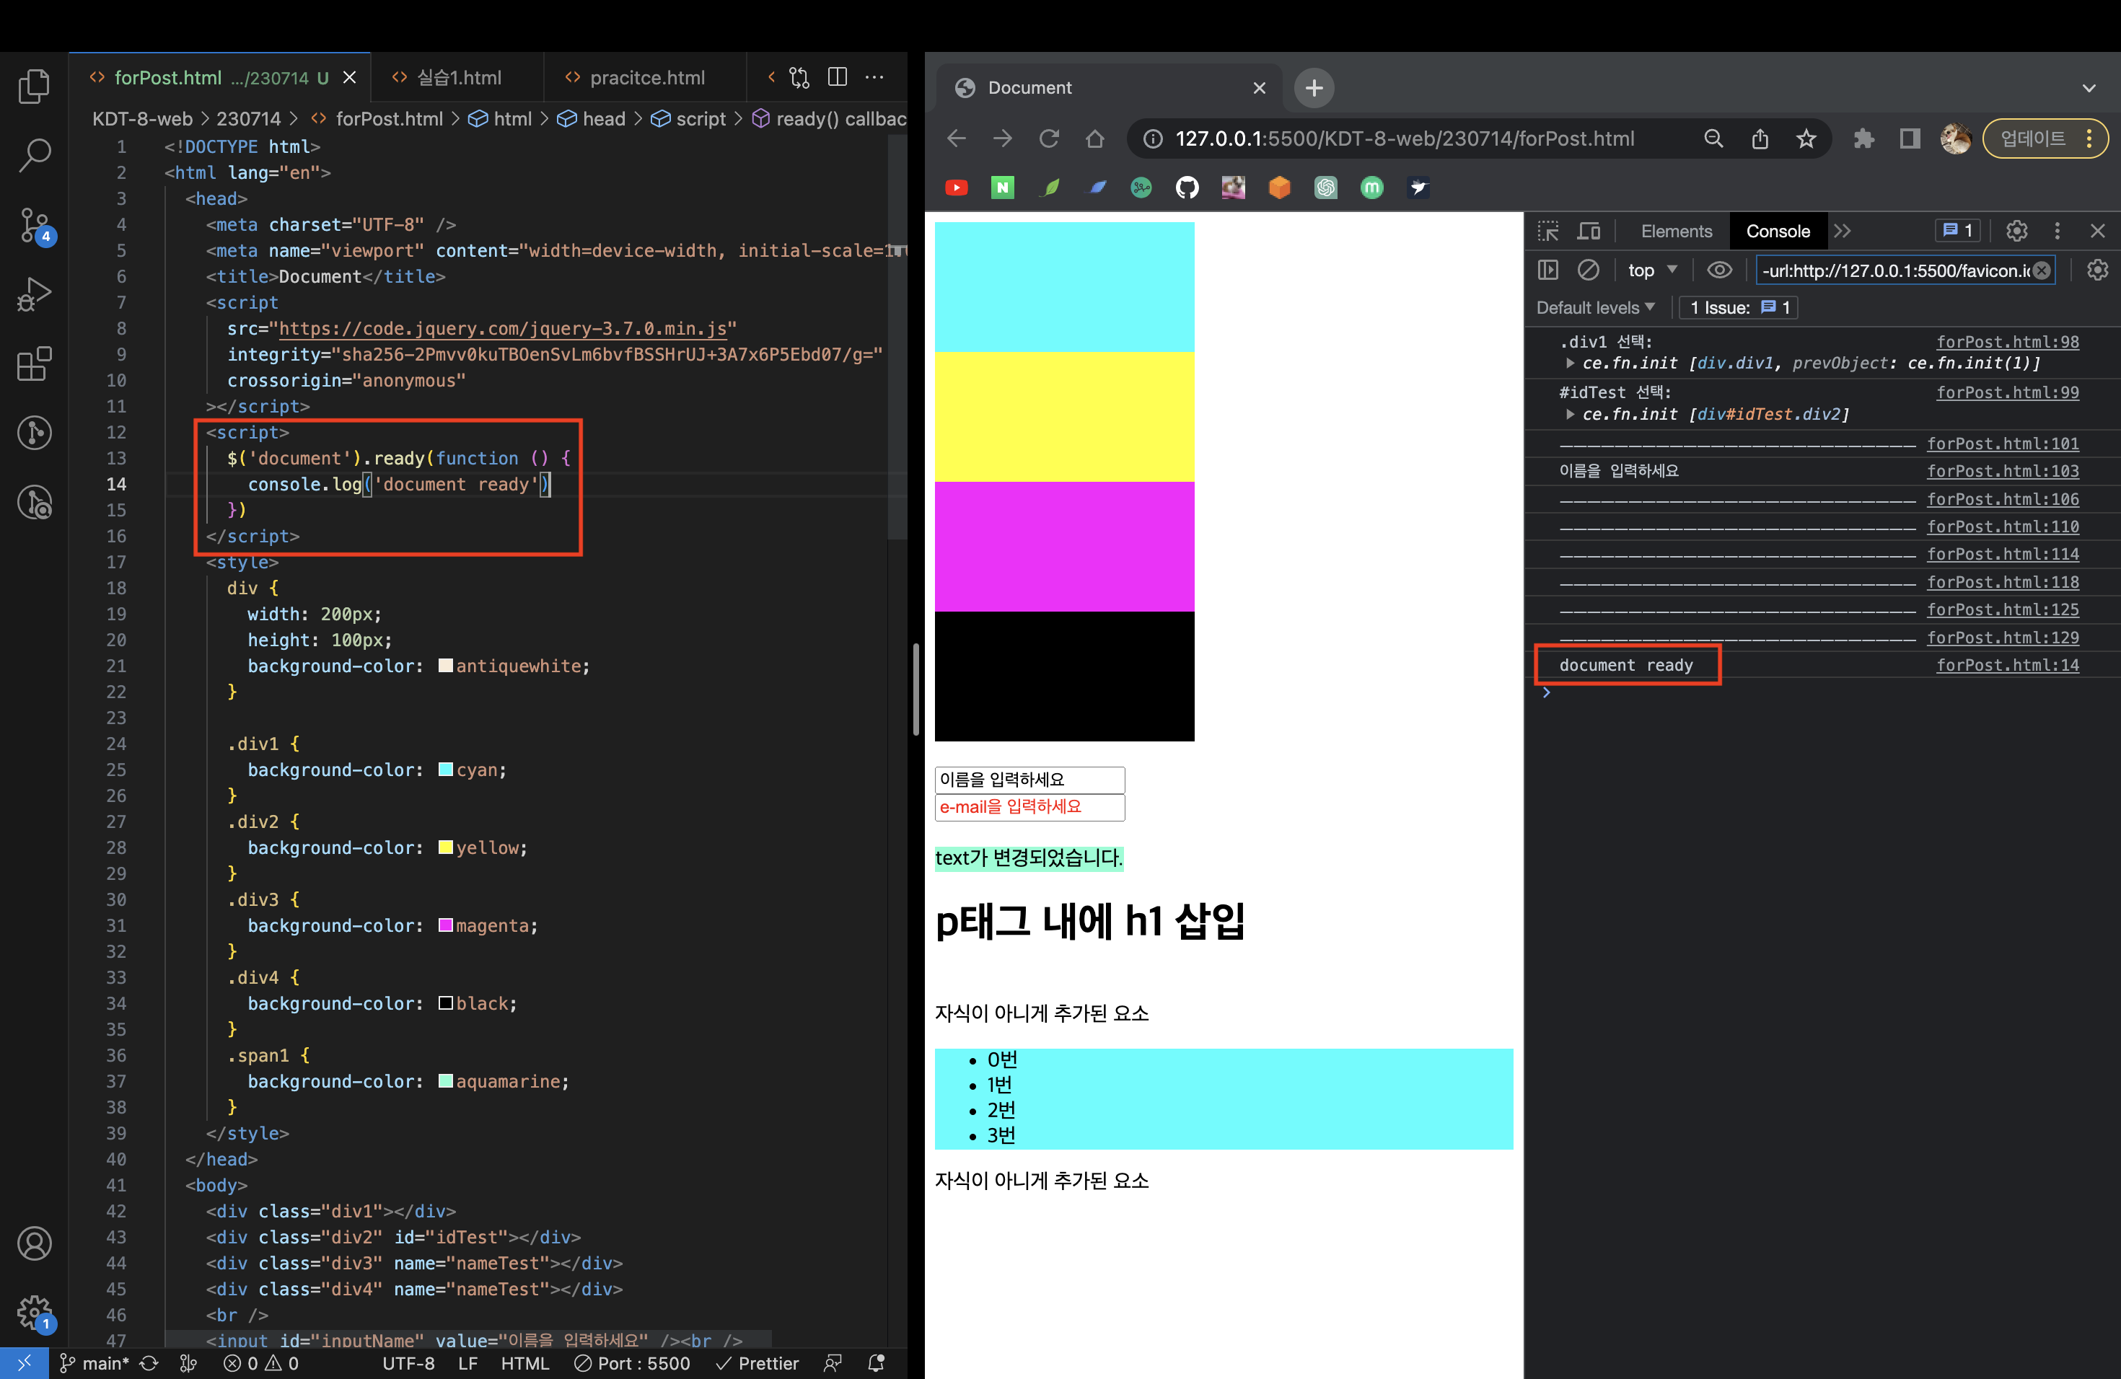Click the 1 Issue button in console

click(x=1739, y=307)
